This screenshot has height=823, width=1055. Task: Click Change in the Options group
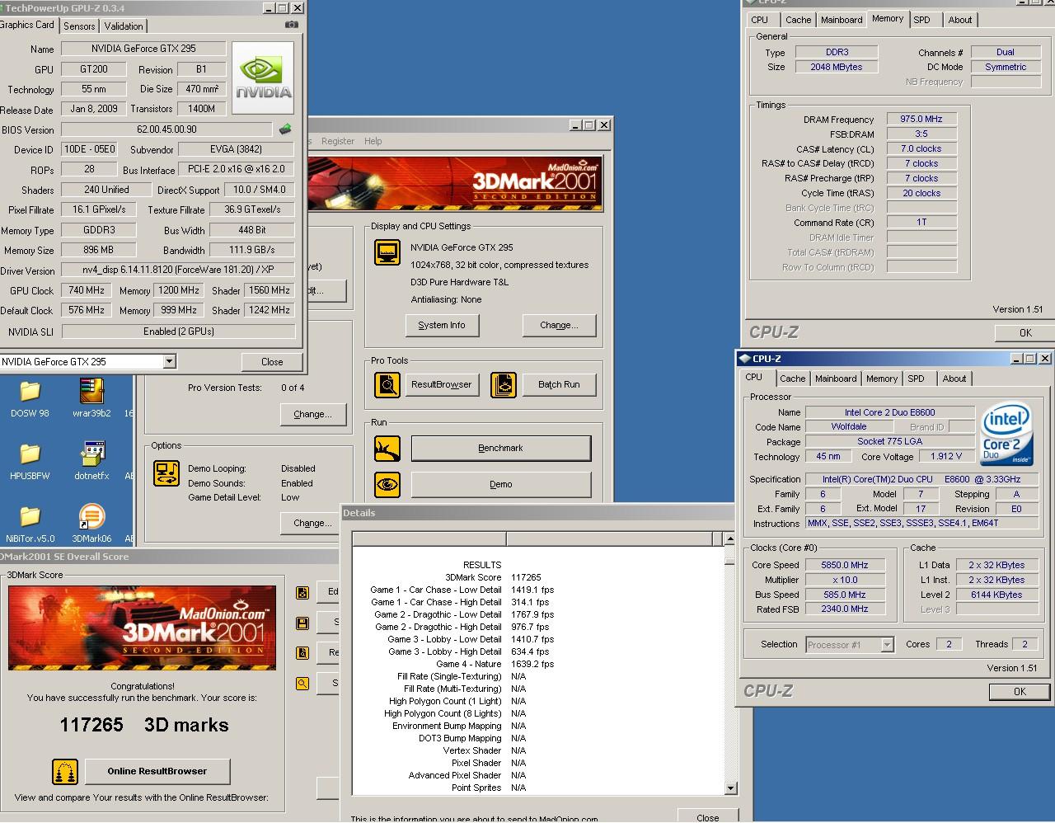point(312,523)
